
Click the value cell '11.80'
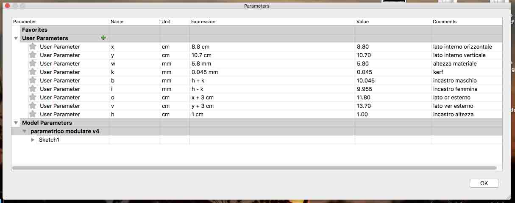[393, 97]
